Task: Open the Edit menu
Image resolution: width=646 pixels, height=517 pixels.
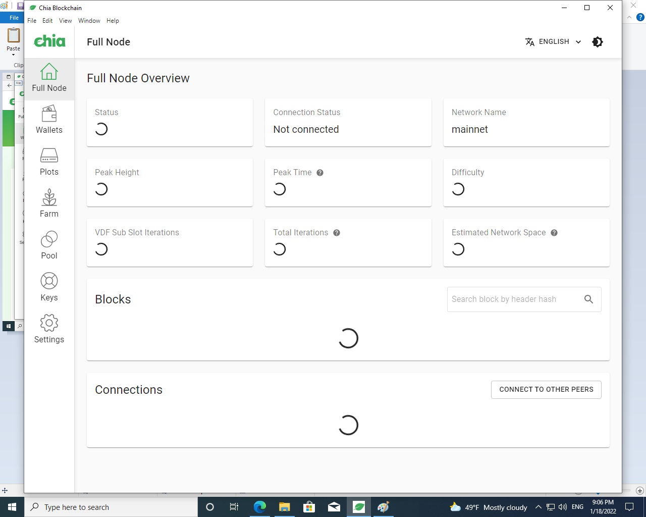Action: [x=47, y=21]
